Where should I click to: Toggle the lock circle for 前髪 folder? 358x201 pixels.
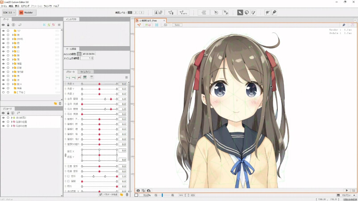click(x=8, y=68)
